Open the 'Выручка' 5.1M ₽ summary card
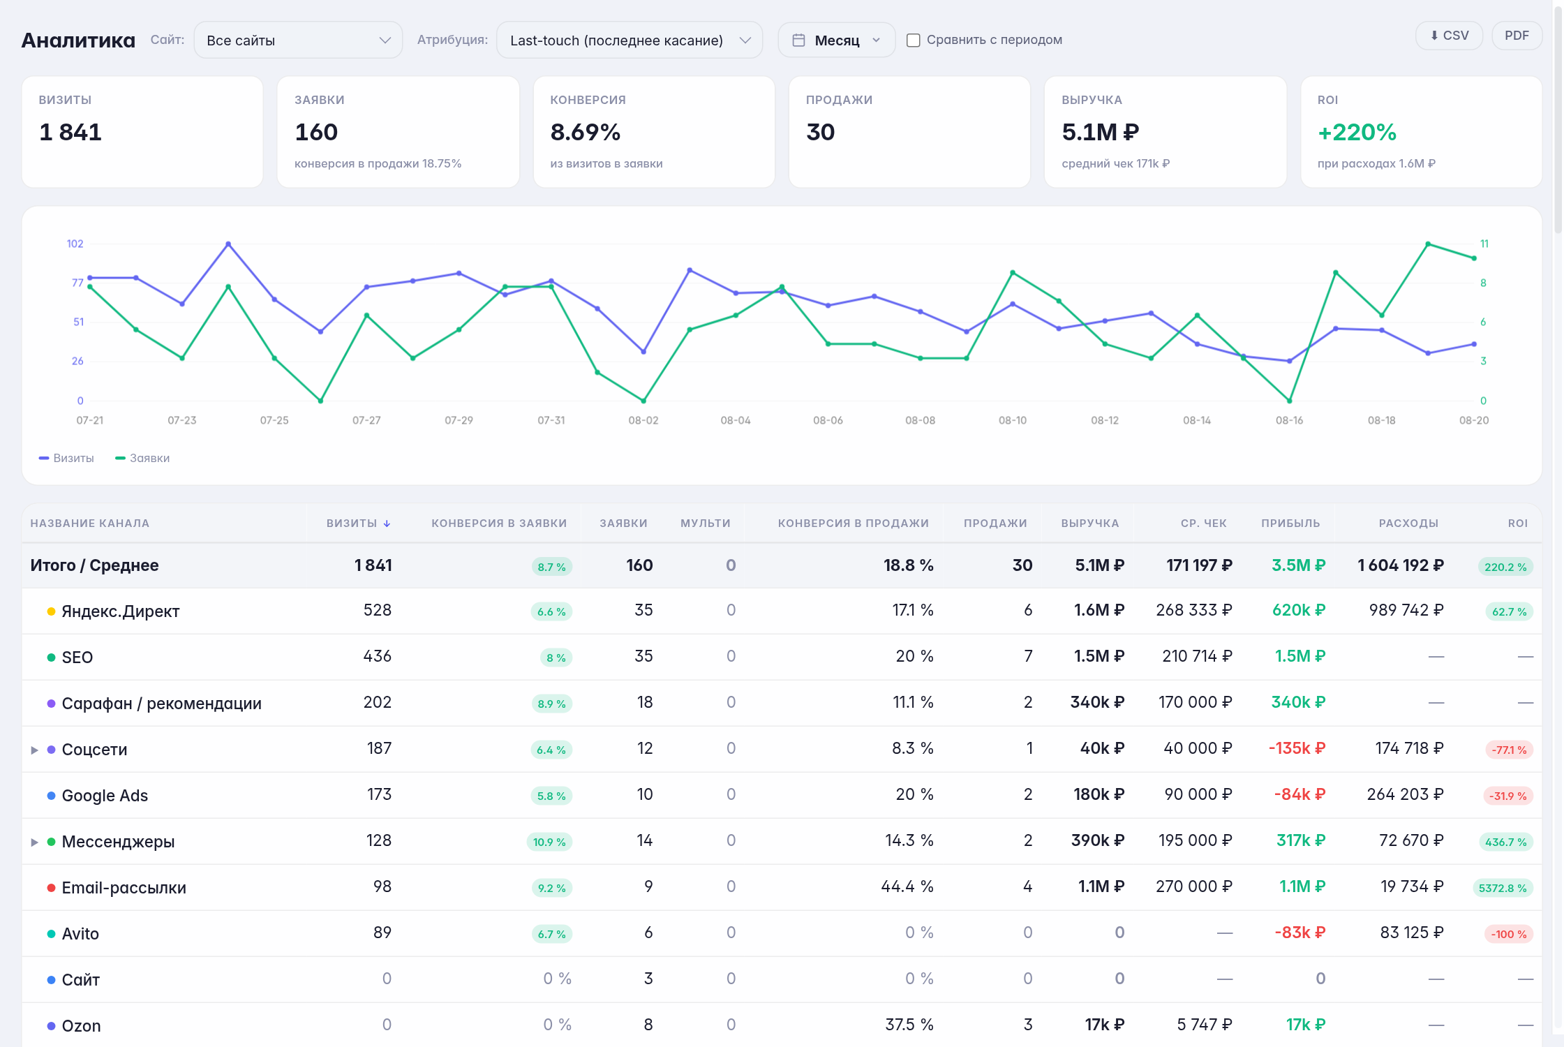The height and width of the screenshot is (1047, 1564). click(1165, 132)
